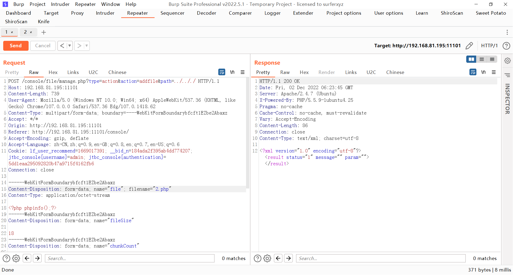The image size is (513, 275).
Task: Select response U2C view tab
Action: click(x=371, y=72)
